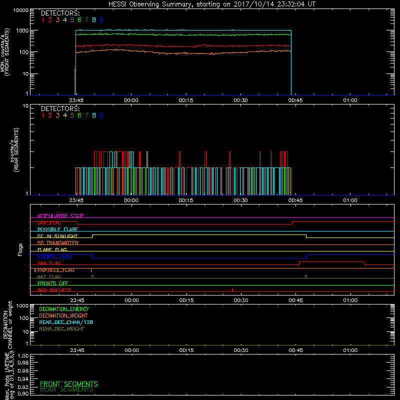Click the POSSIBLE_FLARE flag label
The image size is (400, 400).
click(x=57, y=229)
